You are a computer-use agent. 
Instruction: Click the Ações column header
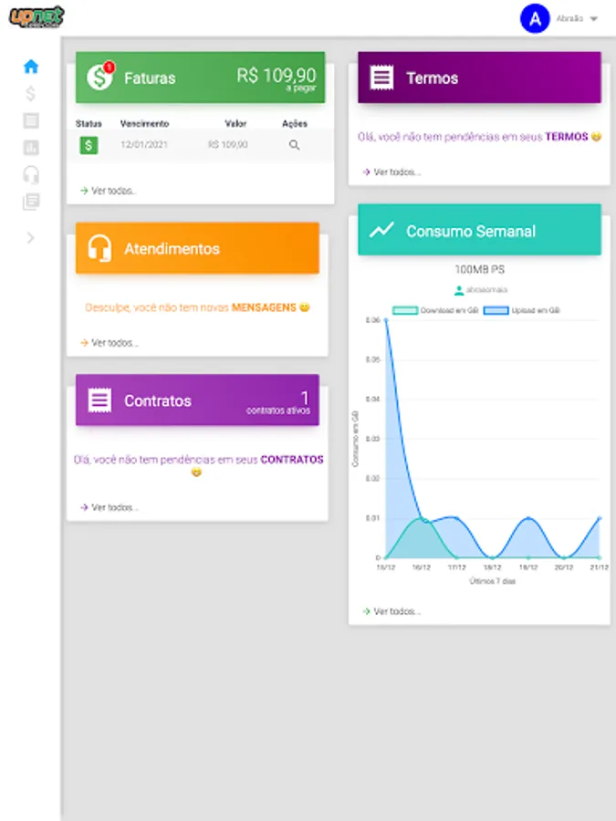[295, 123]
